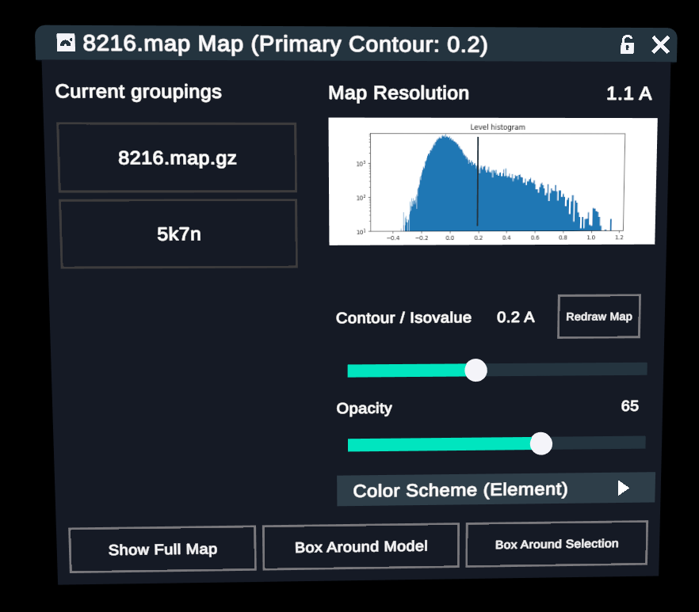Click the Opacity slider handle

tap(540, 443)
